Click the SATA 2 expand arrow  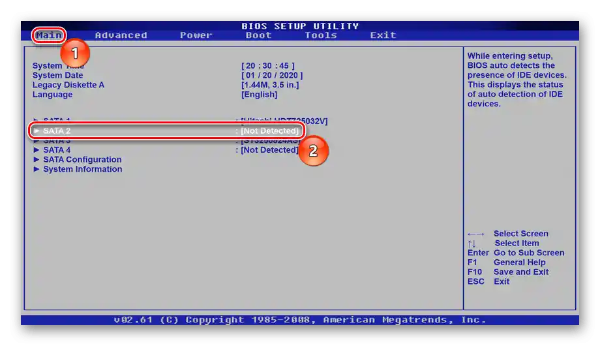37,131
